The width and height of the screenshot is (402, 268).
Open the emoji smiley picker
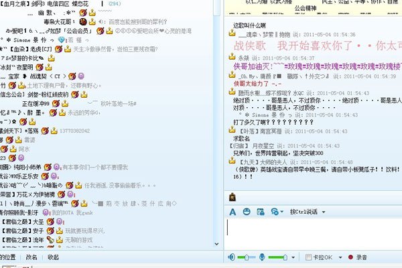coord(247,212)
